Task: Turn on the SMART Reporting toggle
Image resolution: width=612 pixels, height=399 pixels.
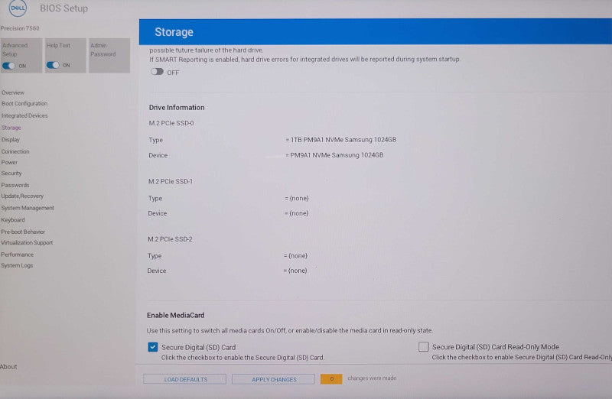Action: click(x=157, y=72)
